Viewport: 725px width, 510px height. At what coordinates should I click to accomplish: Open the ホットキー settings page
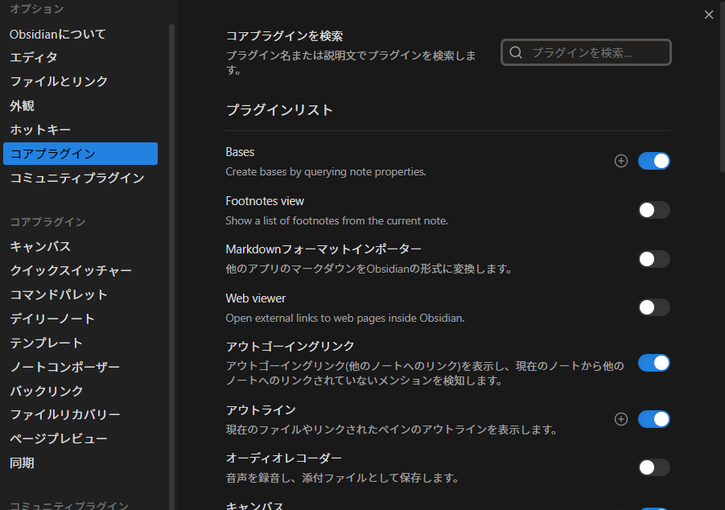pos(40,130)
